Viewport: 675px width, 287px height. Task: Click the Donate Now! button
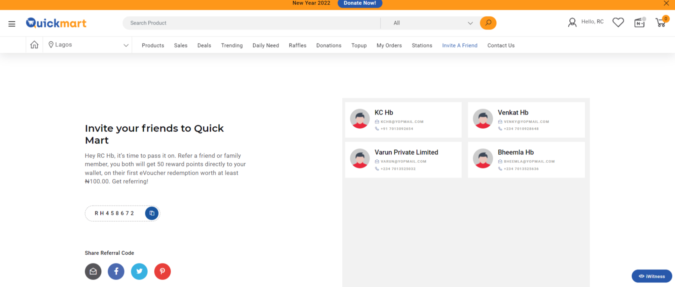click(x=360, y=3)
